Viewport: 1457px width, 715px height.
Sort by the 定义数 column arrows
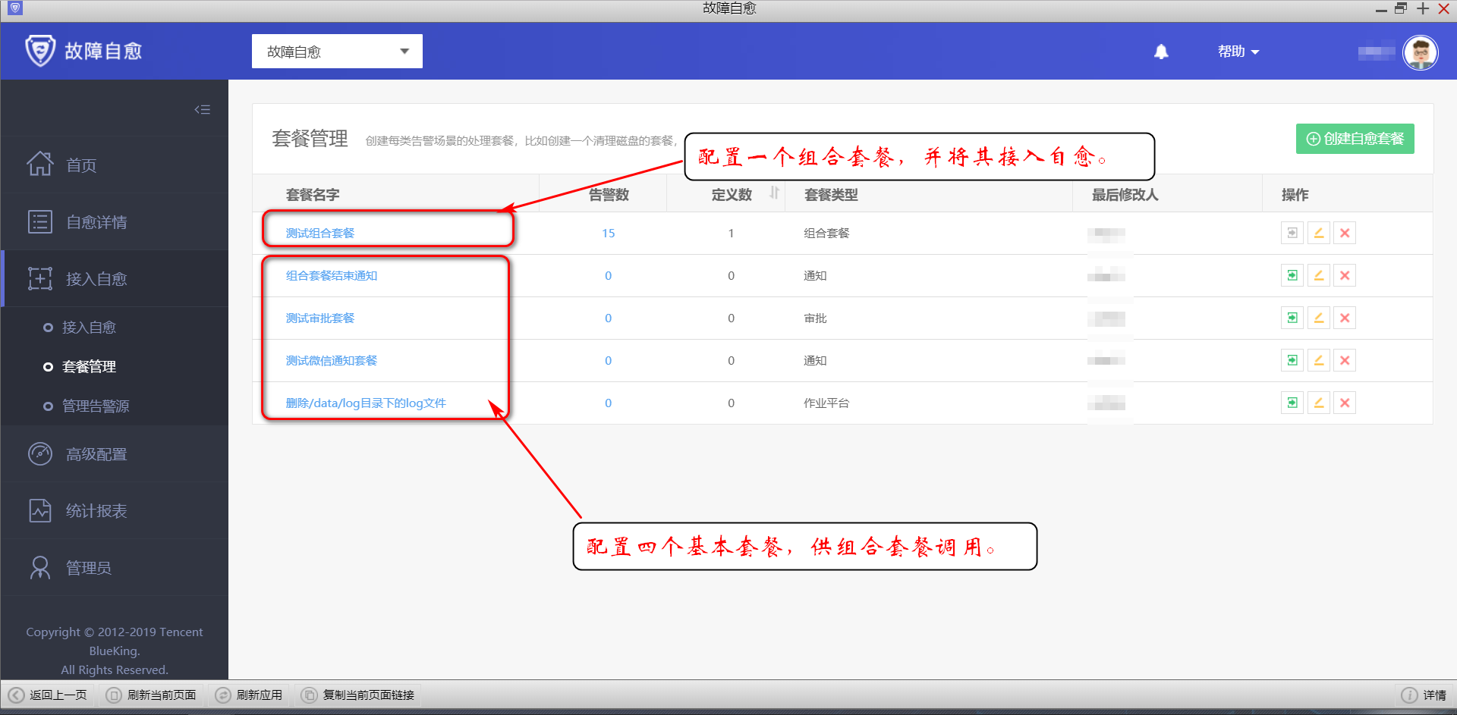(x=774, y=193)
